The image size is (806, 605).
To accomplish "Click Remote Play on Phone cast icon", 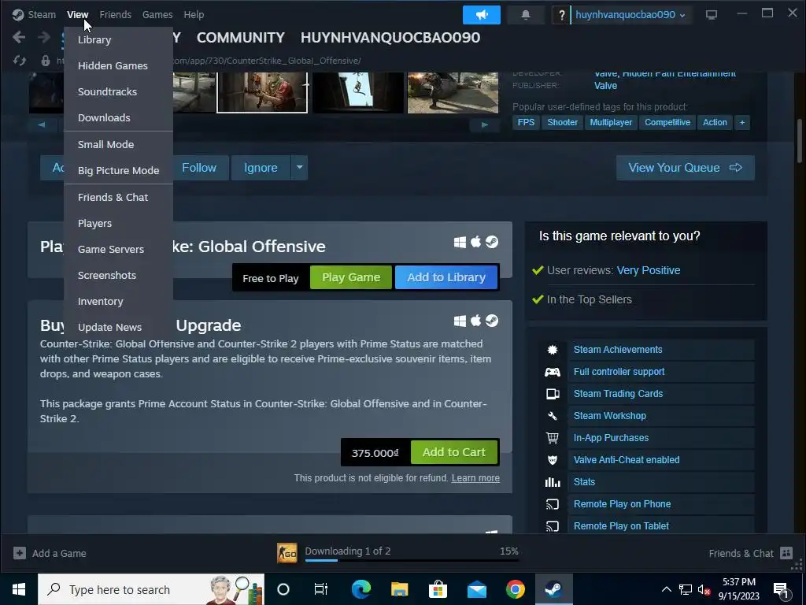I will pyautogui.click(x=553, y=504).
